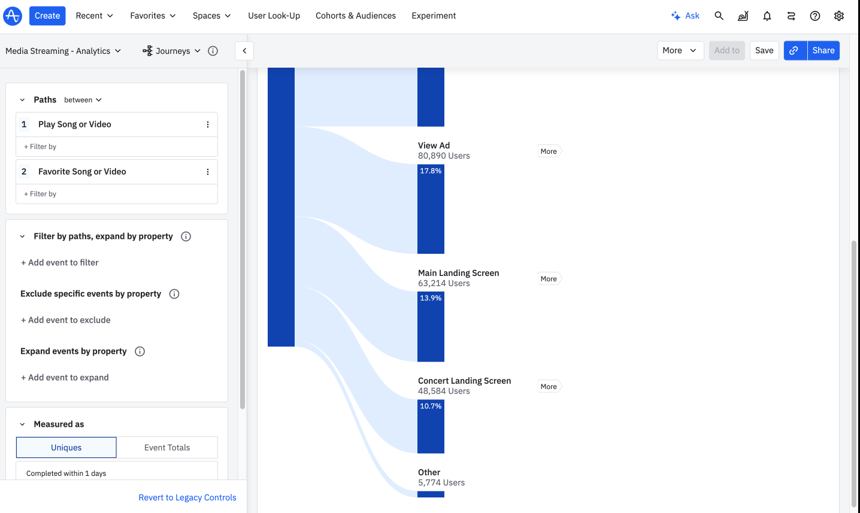Open Media Streaming - Analytics project dropdown

click(63, 51)
